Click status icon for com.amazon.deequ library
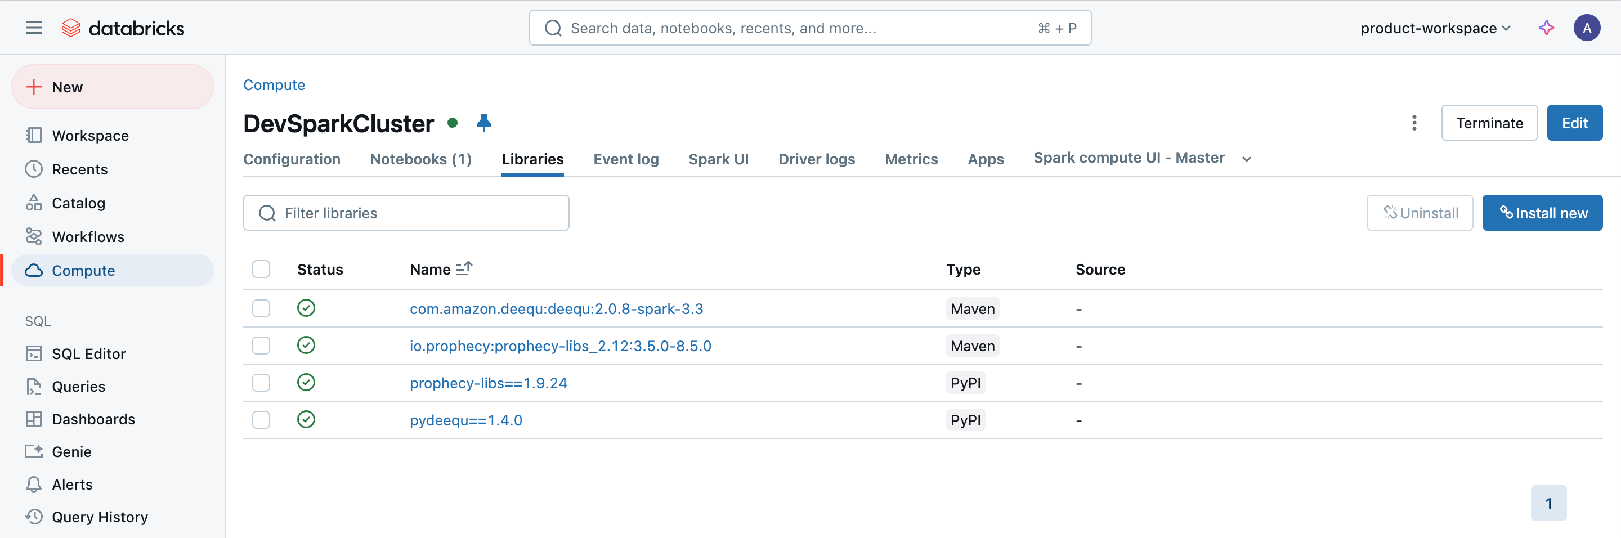This screenshot has height=538, width=1621. click(306, 308)
